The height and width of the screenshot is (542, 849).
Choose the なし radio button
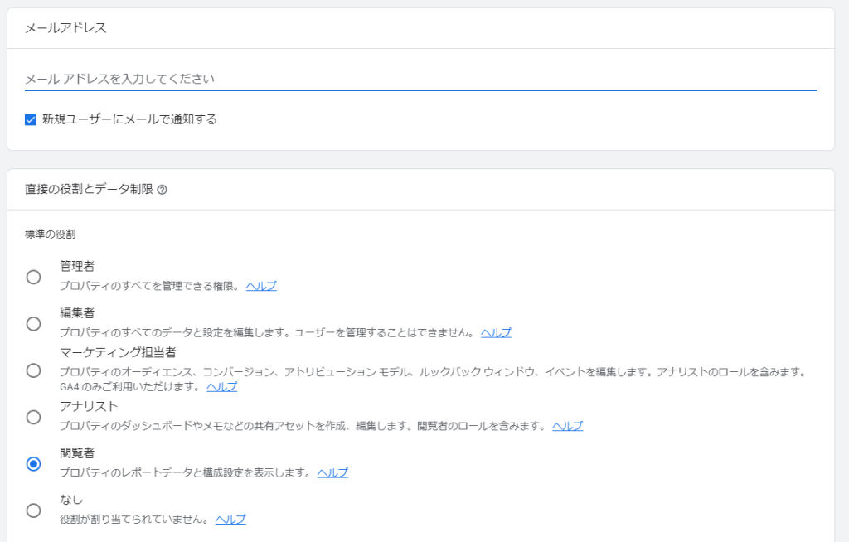33,510
